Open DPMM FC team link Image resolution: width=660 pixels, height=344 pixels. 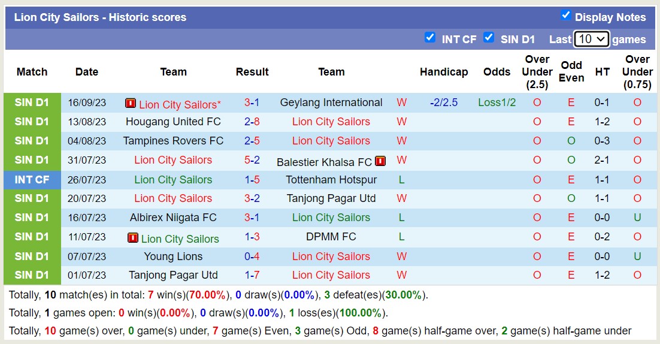coord(331,237)
